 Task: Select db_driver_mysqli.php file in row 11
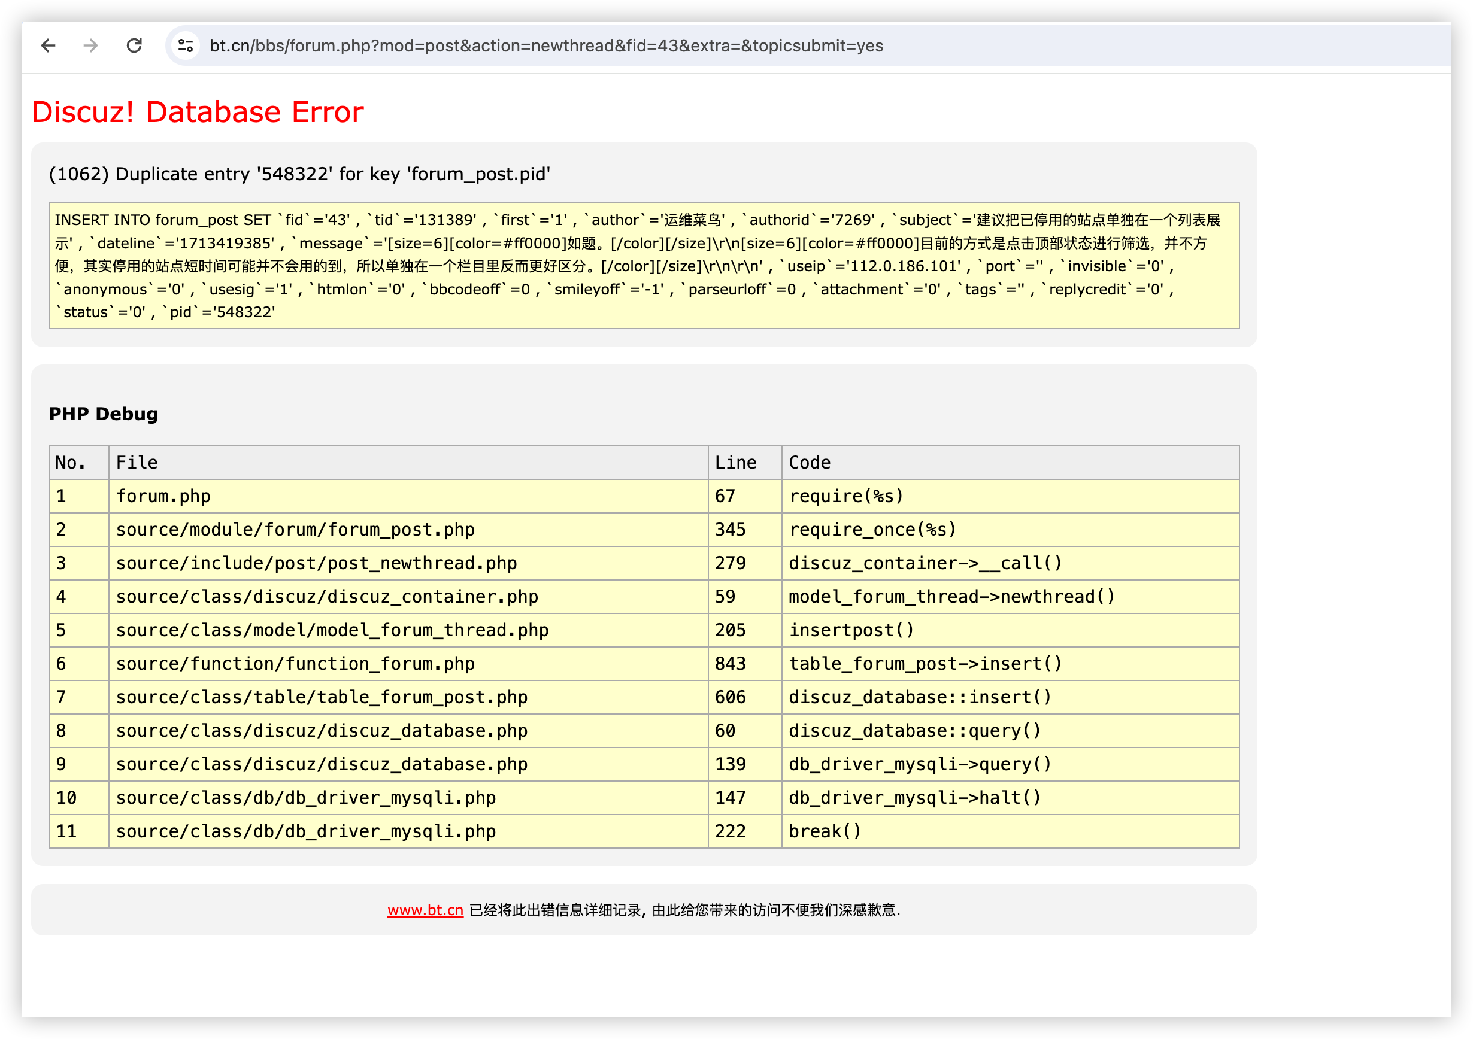point(408,831)
